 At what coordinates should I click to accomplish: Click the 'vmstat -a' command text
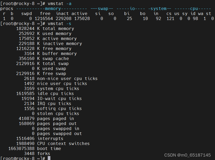[60, 4]
